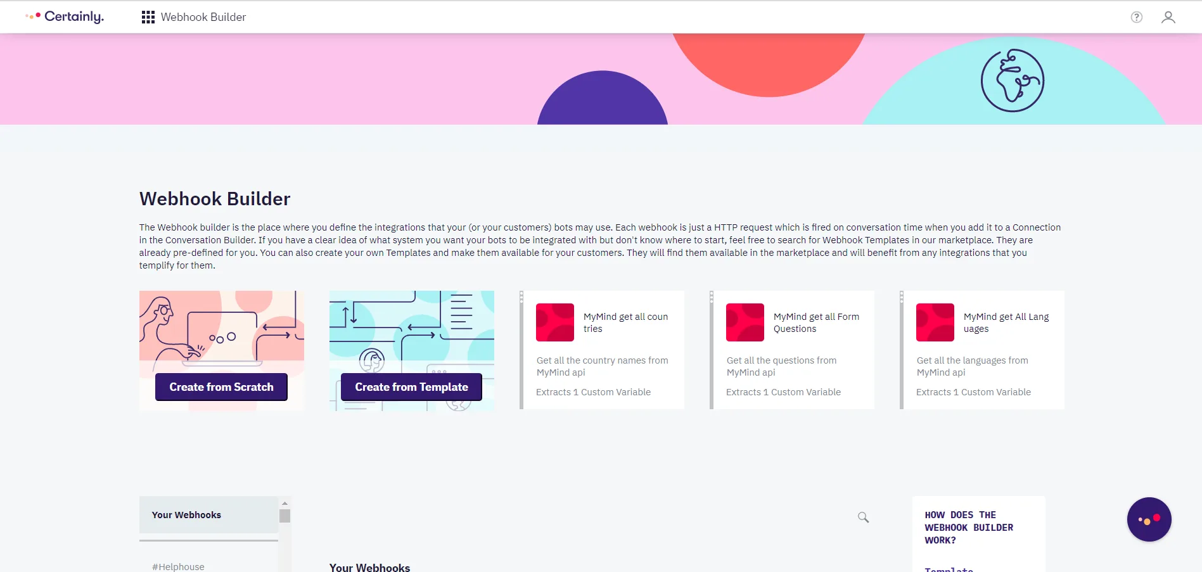The height and width of the screenshot is (572, 1202).
Task: Click Create from Template button
Action: [411, 387]
